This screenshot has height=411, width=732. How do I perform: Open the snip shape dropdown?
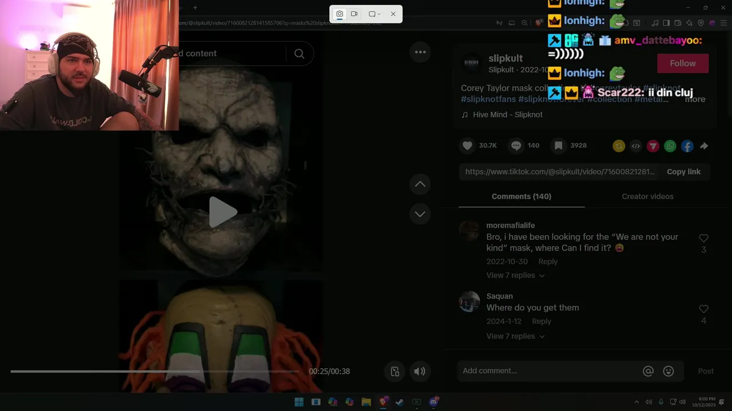pos(375,14)
